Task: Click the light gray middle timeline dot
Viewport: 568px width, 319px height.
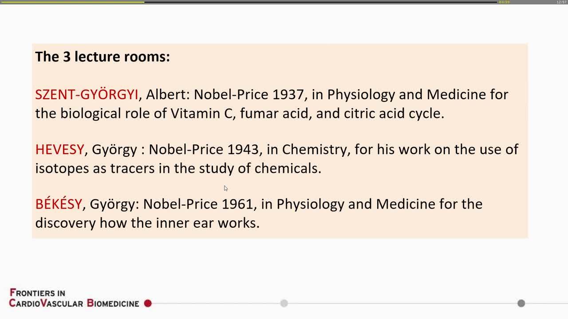Action: (x=284, y=303)
